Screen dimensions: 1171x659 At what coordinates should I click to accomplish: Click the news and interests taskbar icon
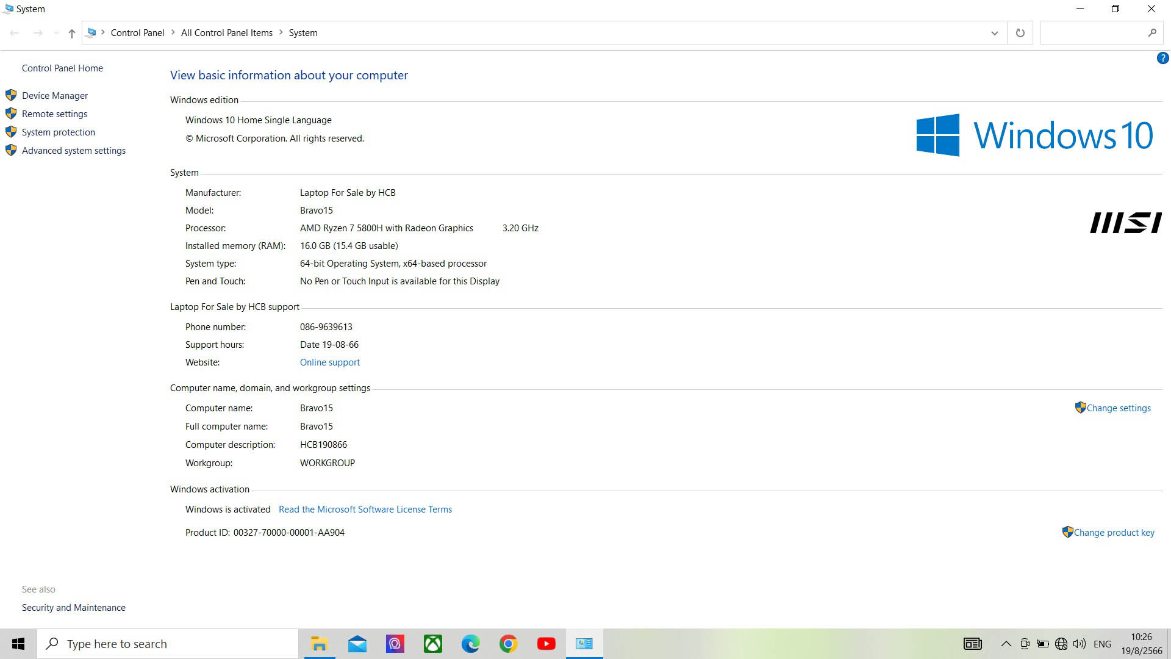(973, 644)
